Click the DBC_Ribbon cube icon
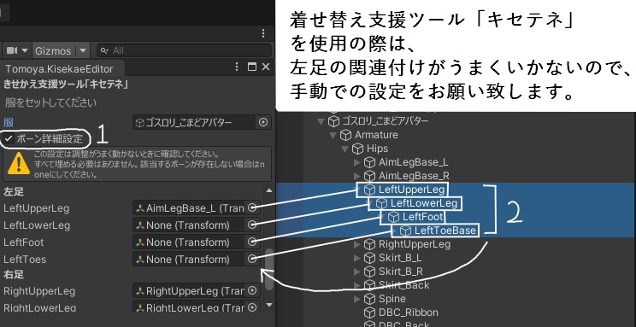Screen dimensions: 636x327 [369, 312]
